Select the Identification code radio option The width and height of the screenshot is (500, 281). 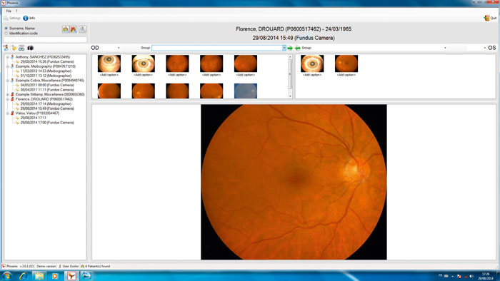tap(6, 33)
